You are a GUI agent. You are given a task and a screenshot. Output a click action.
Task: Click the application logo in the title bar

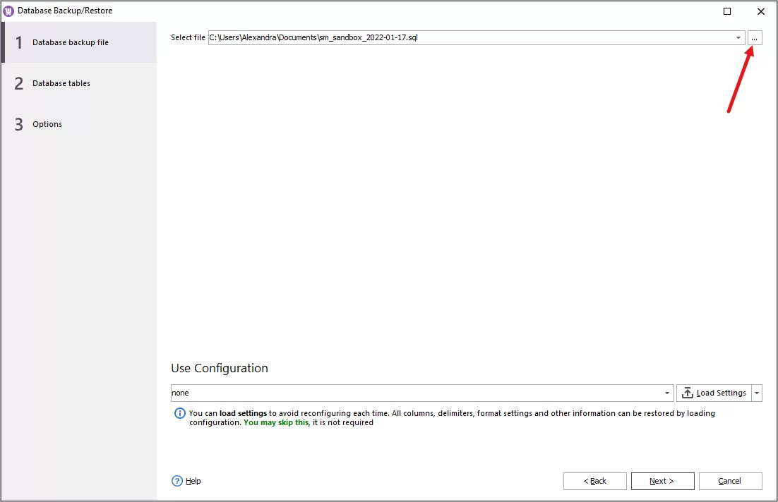click(8, 10)
